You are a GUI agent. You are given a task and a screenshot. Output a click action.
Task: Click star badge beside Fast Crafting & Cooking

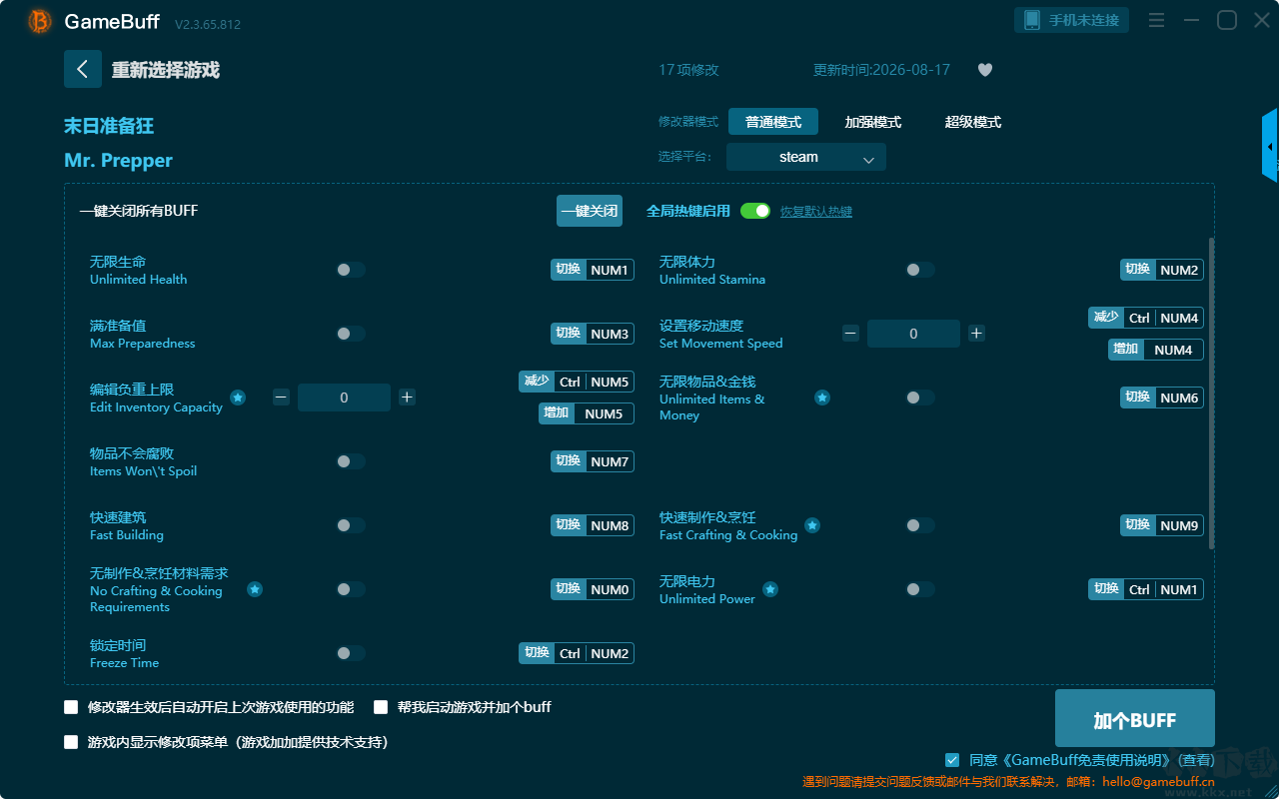812,525
